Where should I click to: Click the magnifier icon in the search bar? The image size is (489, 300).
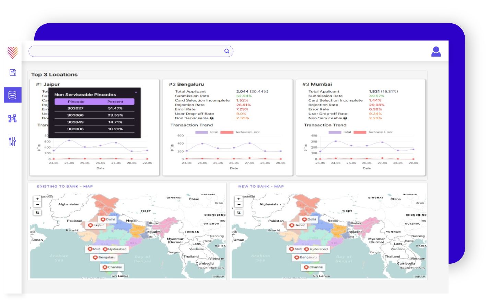(227, 51)
